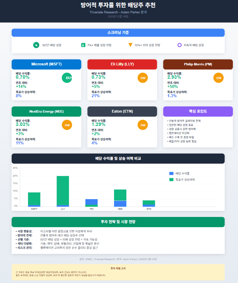Screen dimensions: 238x283
Task: Click the LLY green bar in chart
Action: tap(63, 190)
